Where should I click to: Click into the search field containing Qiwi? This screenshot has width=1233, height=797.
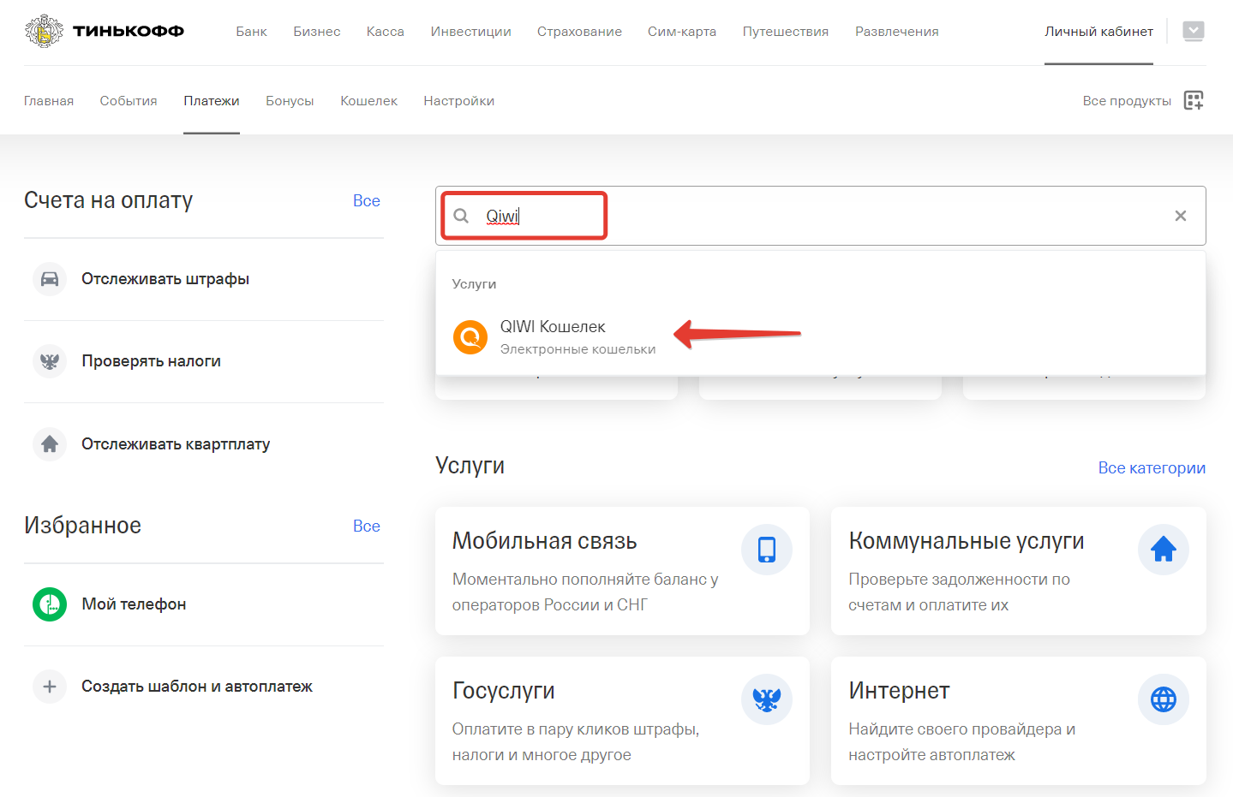pyautogui.click(x=821, y=216)
